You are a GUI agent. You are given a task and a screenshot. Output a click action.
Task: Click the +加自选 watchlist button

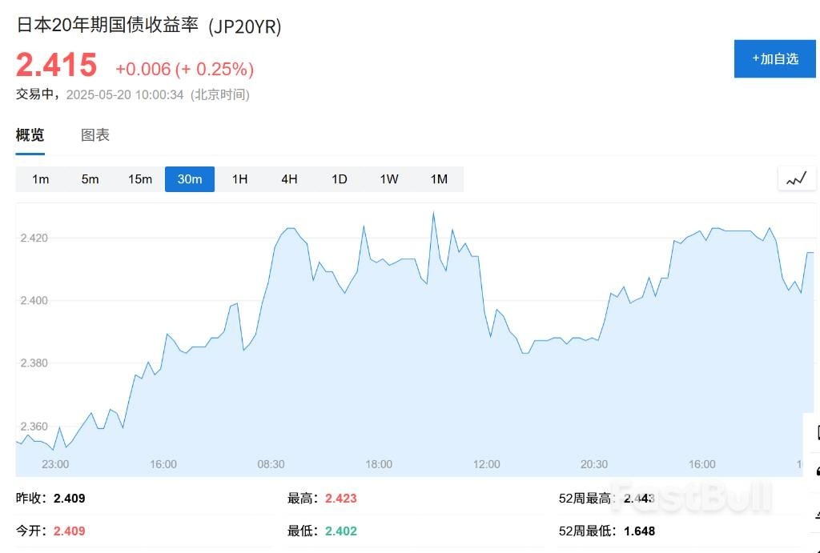[x=774, y=58]
